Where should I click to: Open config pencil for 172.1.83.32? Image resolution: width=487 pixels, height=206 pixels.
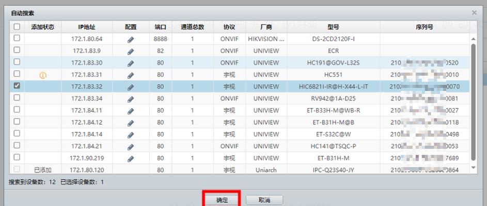131,87
